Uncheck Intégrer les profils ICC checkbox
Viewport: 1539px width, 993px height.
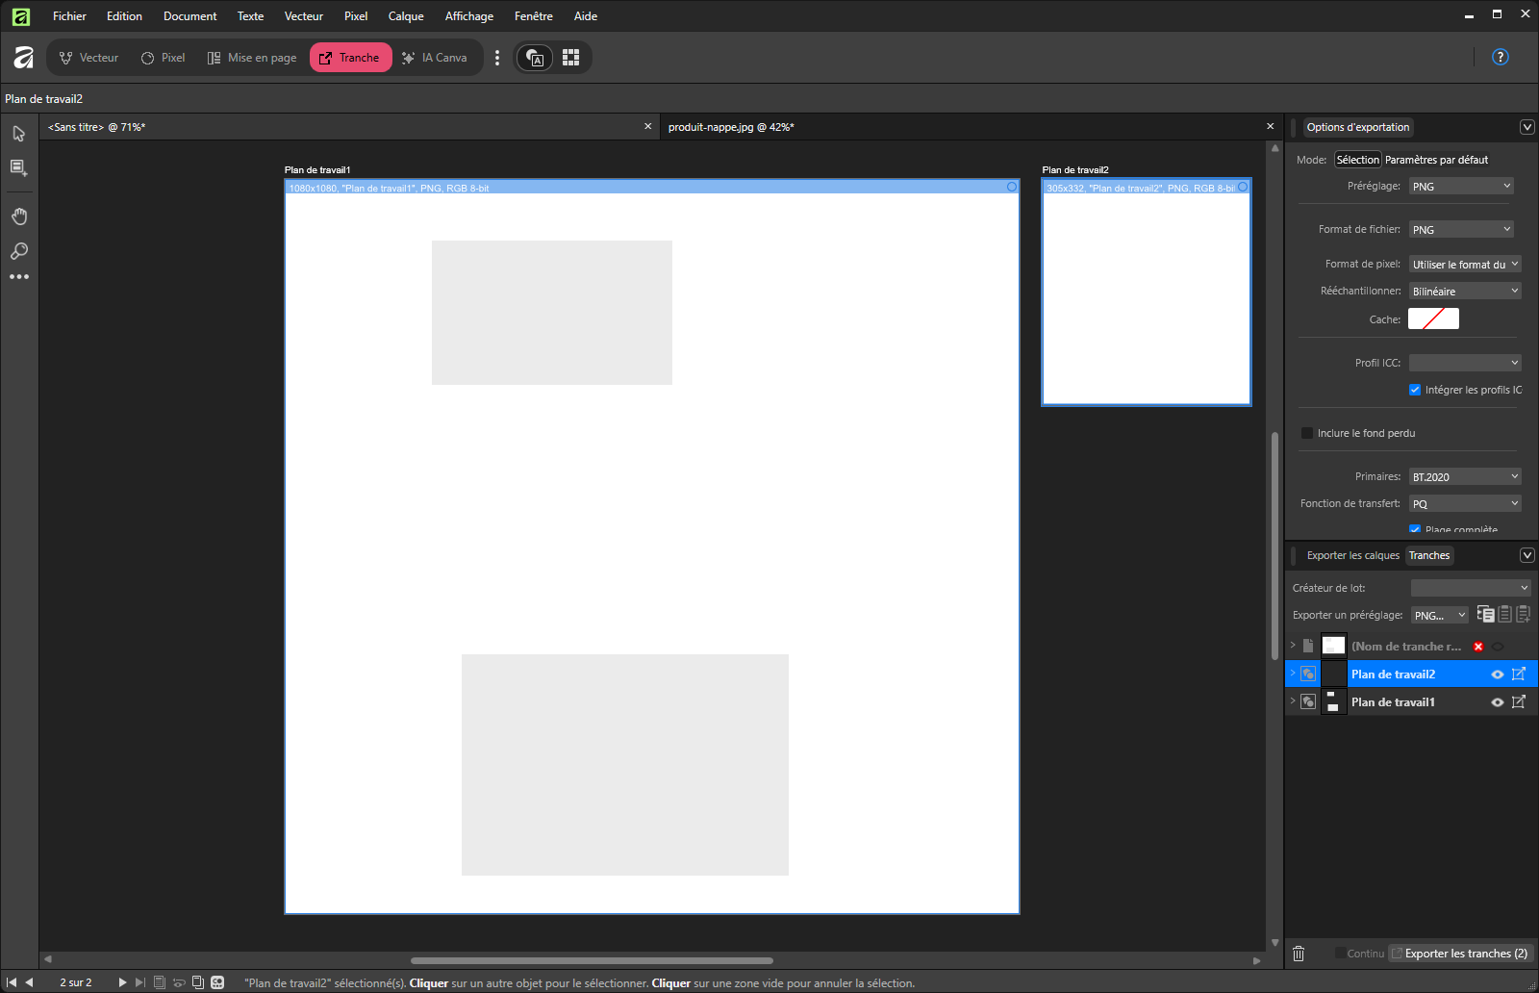click(x=1415, y=390)
